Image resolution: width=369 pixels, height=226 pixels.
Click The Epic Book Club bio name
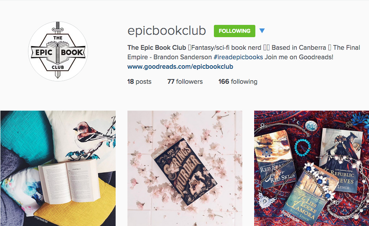157,47
